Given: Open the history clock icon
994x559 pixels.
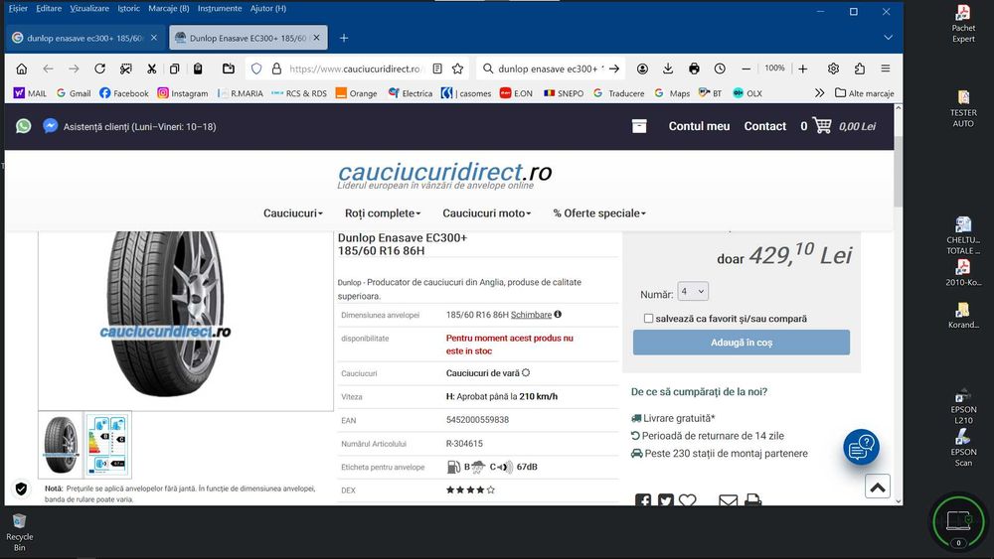Looking at the screenshot, I should click(720, 69).
